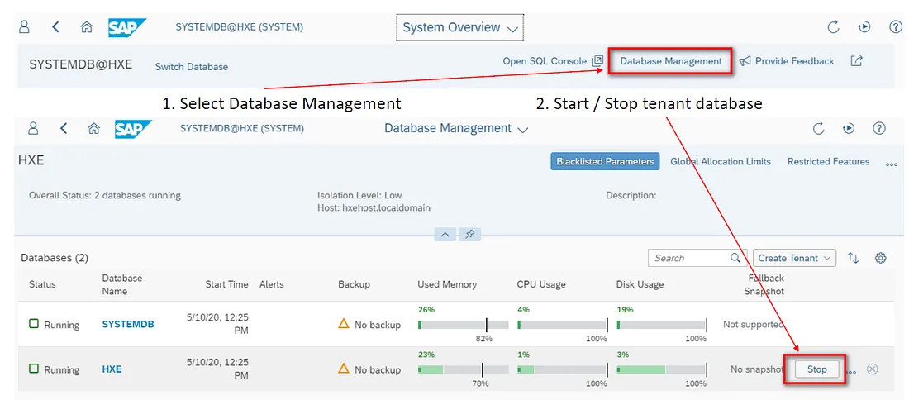Click 'Host: hxehost.localdomain' text
The image size is (909, 400).
point(374,207)
